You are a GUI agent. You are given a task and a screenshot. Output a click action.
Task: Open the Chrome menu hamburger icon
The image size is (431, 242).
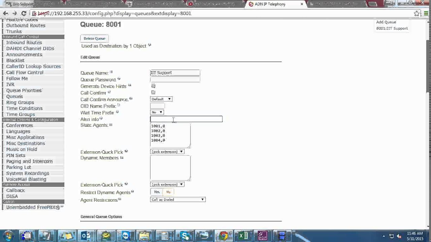click(426, 13)
